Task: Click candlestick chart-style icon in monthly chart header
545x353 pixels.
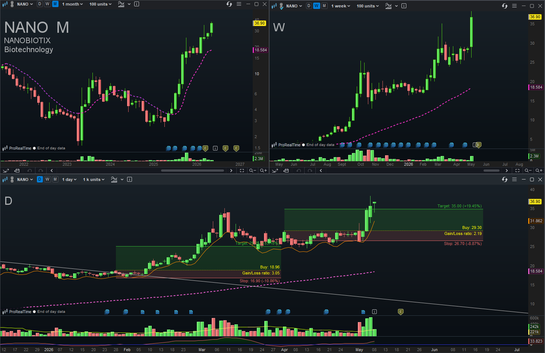Action: point(5,4)
